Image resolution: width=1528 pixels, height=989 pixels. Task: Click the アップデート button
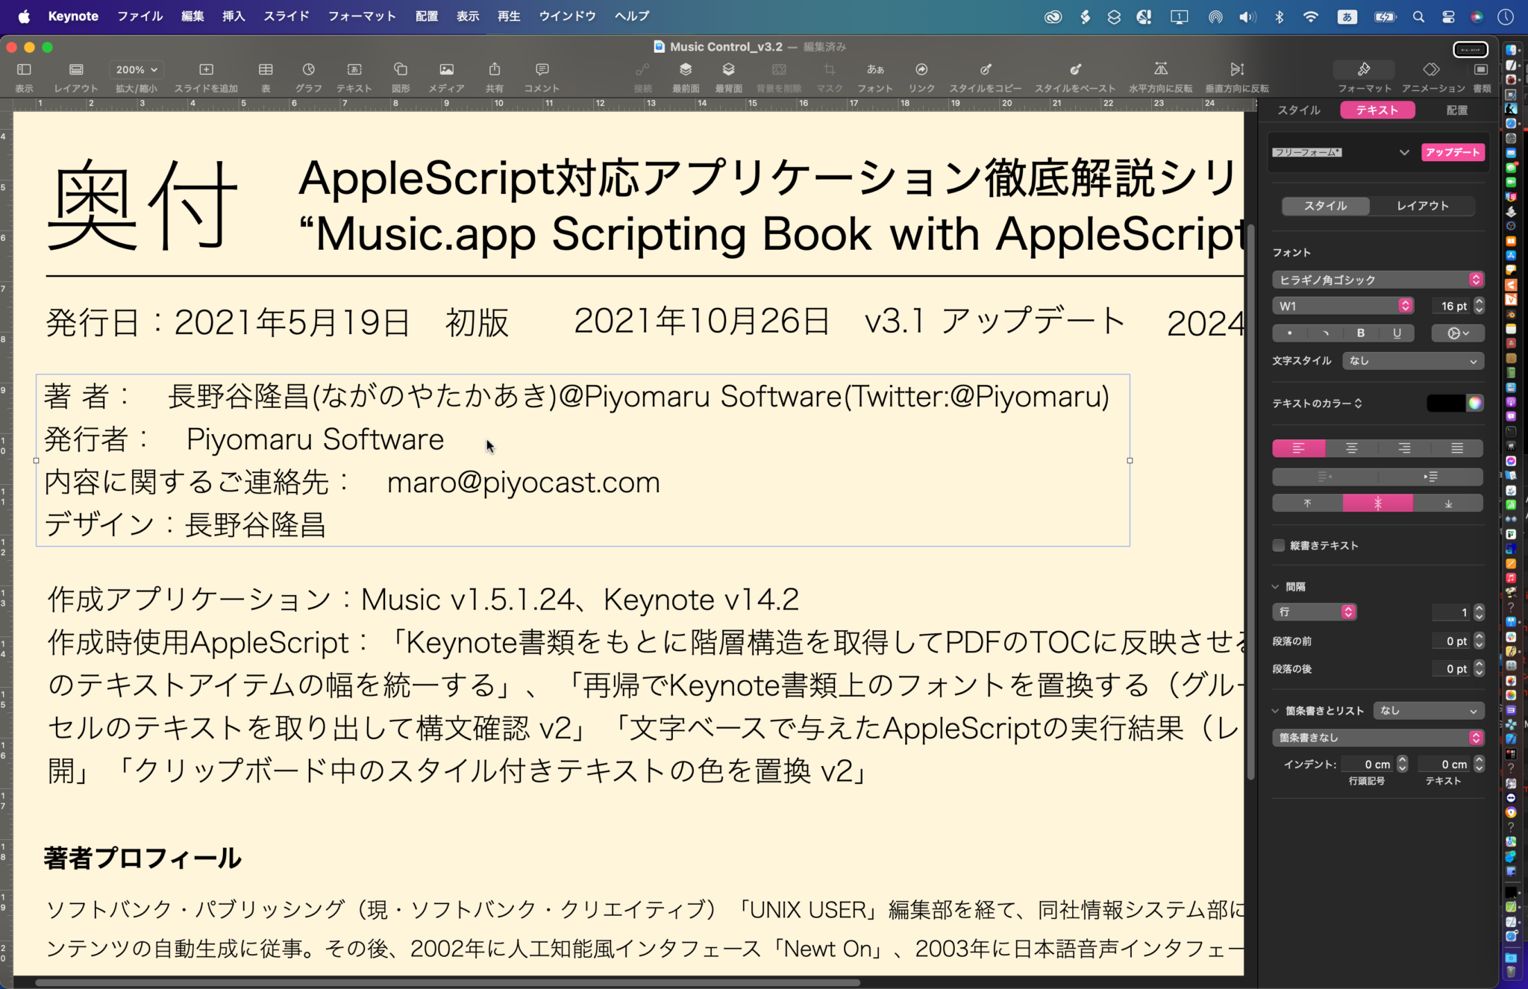click(1451, 152)
